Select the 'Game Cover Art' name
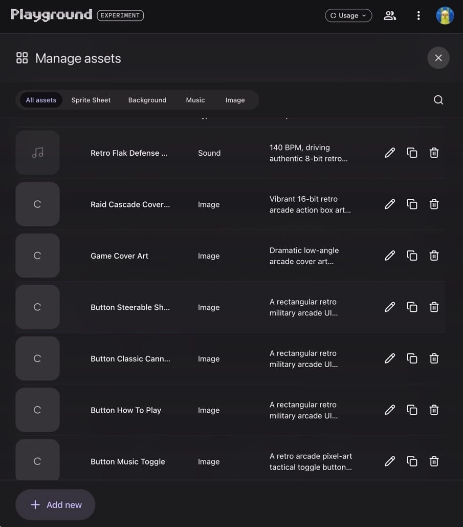 119,256
